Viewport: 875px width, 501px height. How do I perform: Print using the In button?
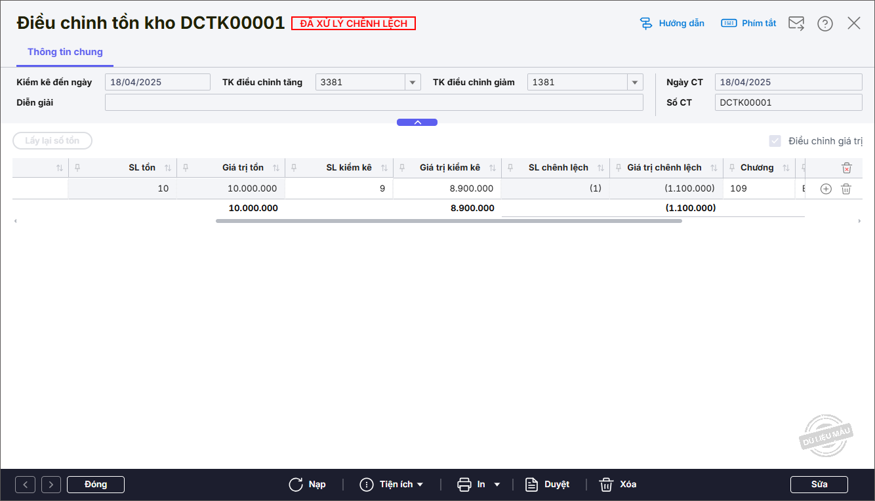472,485
